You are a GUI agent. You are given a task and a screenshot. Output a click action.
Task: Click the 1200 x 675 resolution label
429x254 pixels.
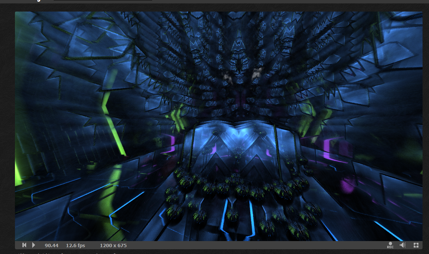113,245
